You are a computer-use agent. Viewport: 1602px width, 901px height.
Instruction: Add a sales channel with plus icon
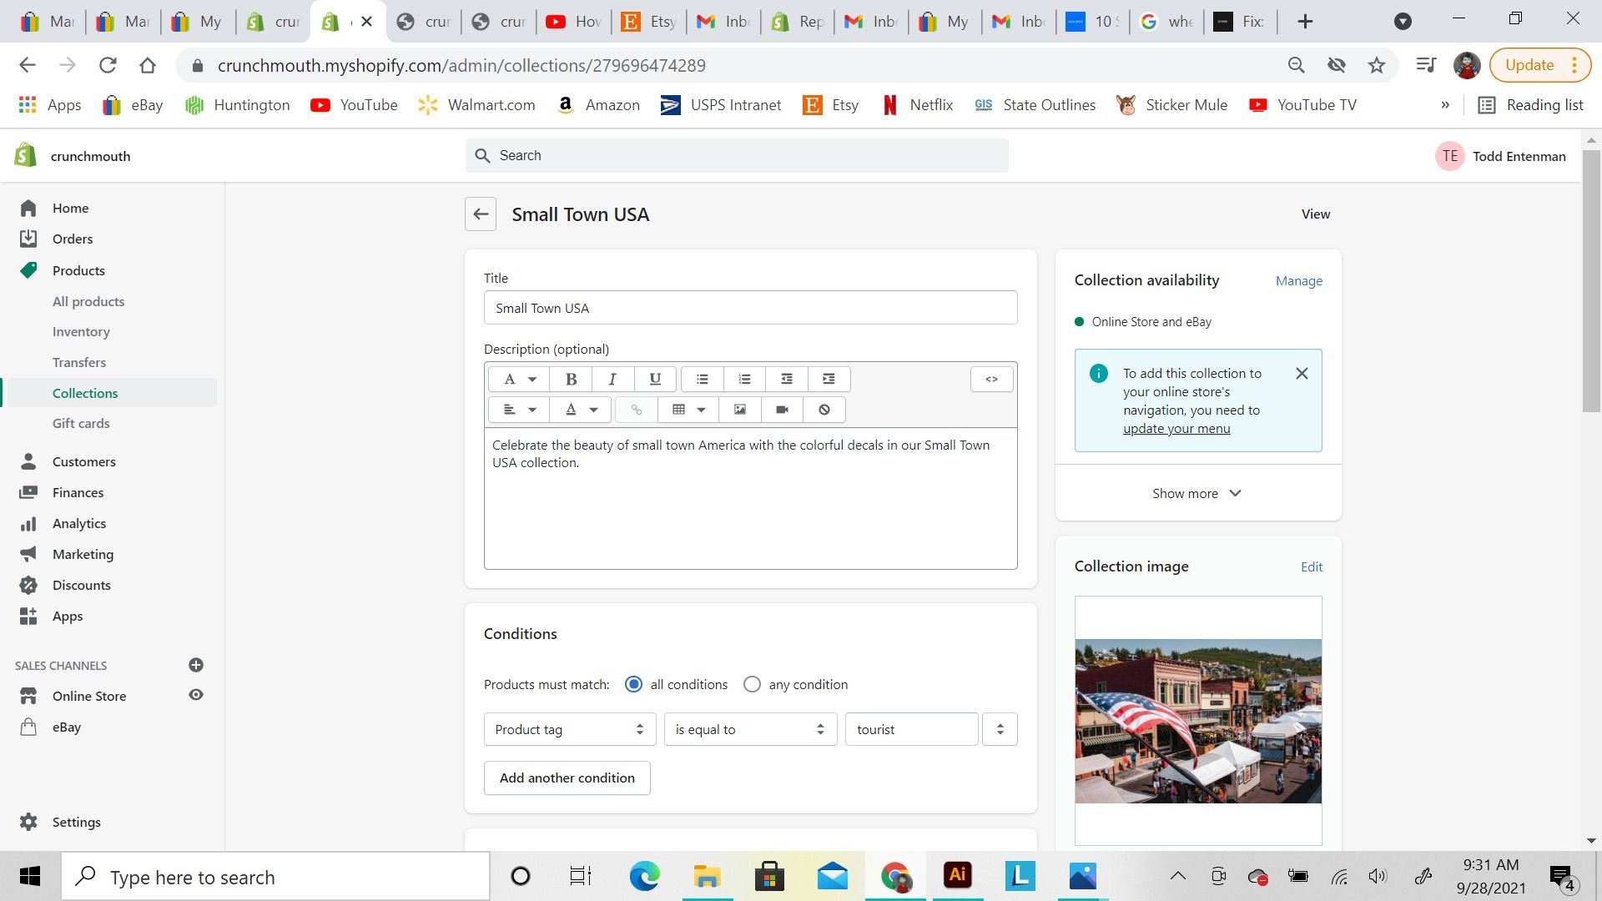196,665
